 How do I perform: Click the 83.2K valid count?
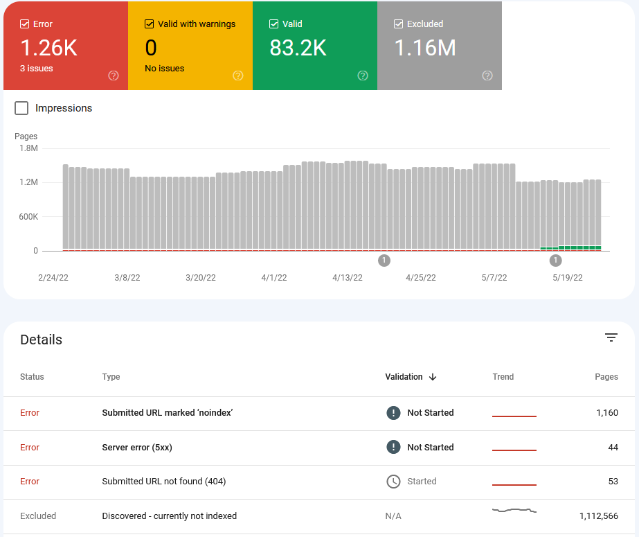click(298, 48)
